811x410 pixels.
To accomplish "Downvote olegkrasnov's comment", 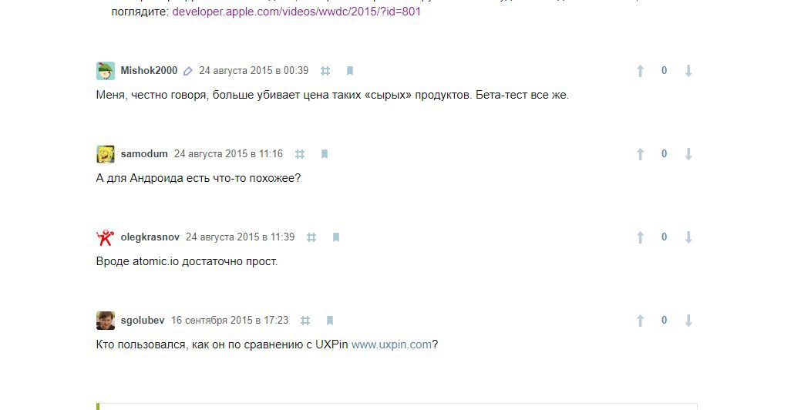I will 688,237.
